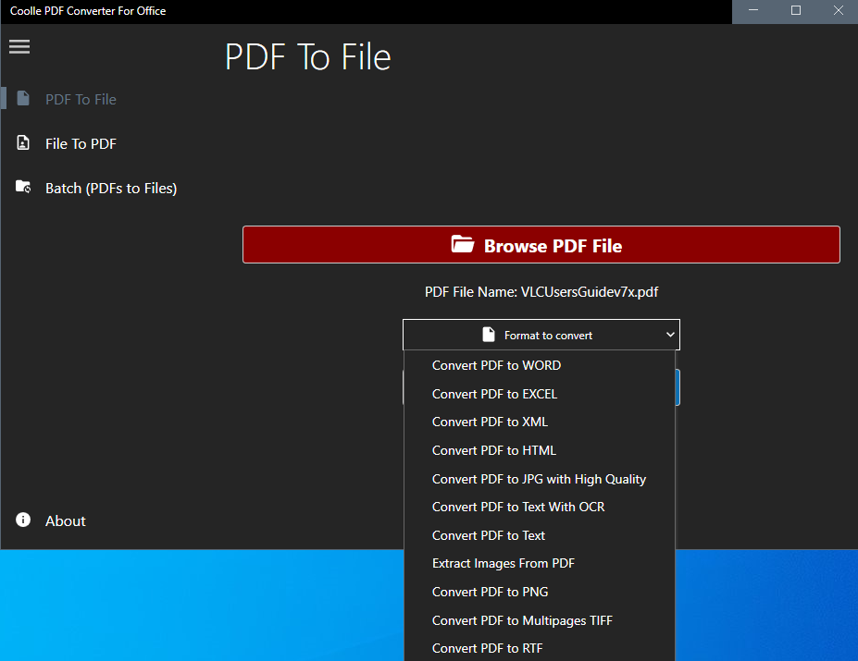The height and width of the screenshot is (661, 858).
Task: Click the About info circle icon
Action: 23,520
